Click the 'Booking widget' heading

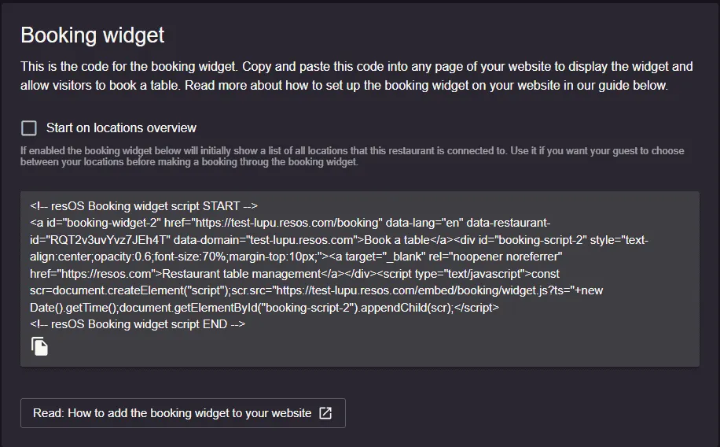point(92,35)
